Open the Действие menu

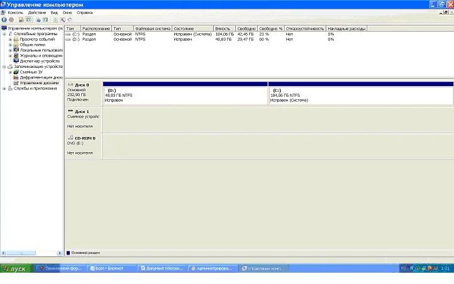(x=37, y=13)
